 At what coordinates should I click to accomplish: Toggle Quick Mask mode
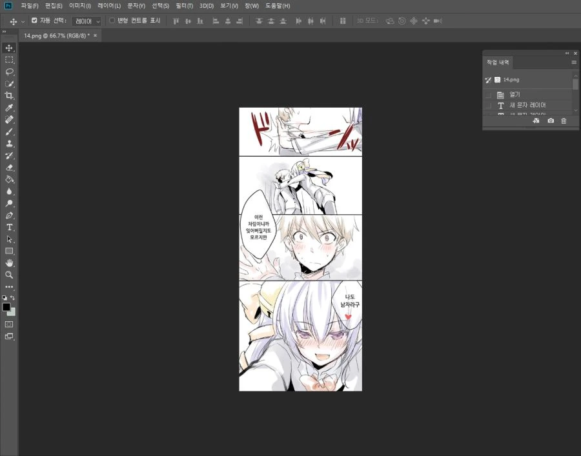pos(9,324)
